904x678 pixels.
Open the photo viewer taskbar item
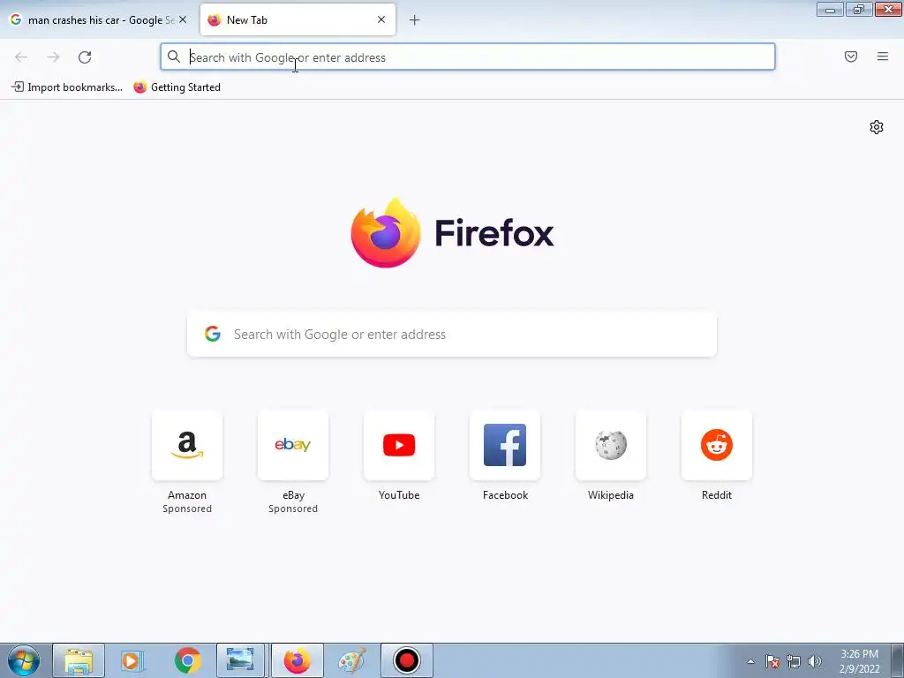click(x=240, y=660)
